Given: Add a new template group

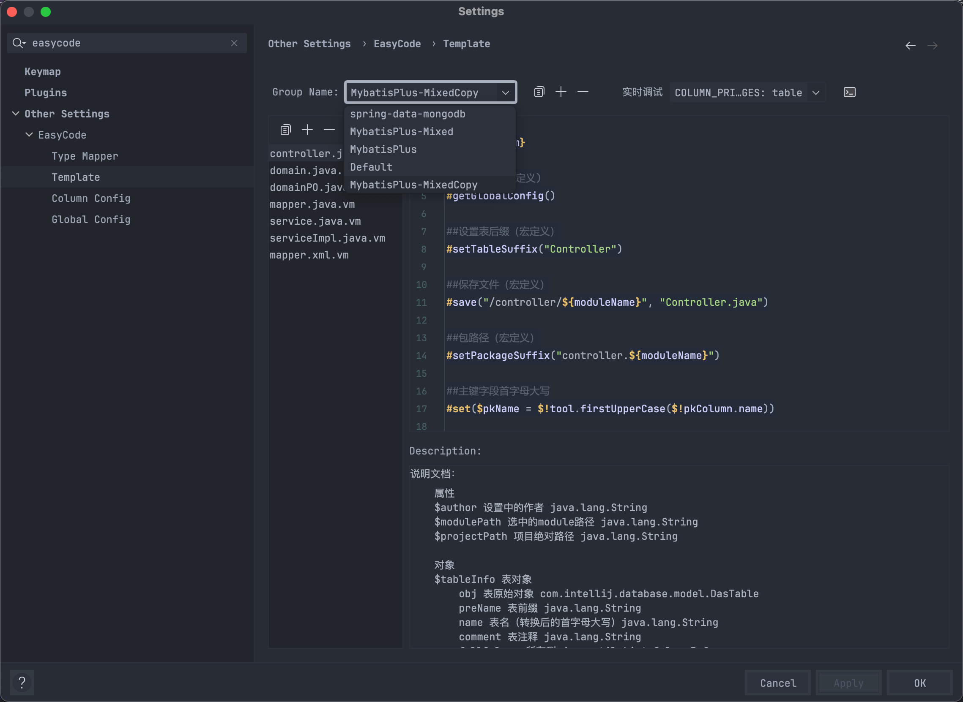Looking at the screenshot, I should point(561,92).
